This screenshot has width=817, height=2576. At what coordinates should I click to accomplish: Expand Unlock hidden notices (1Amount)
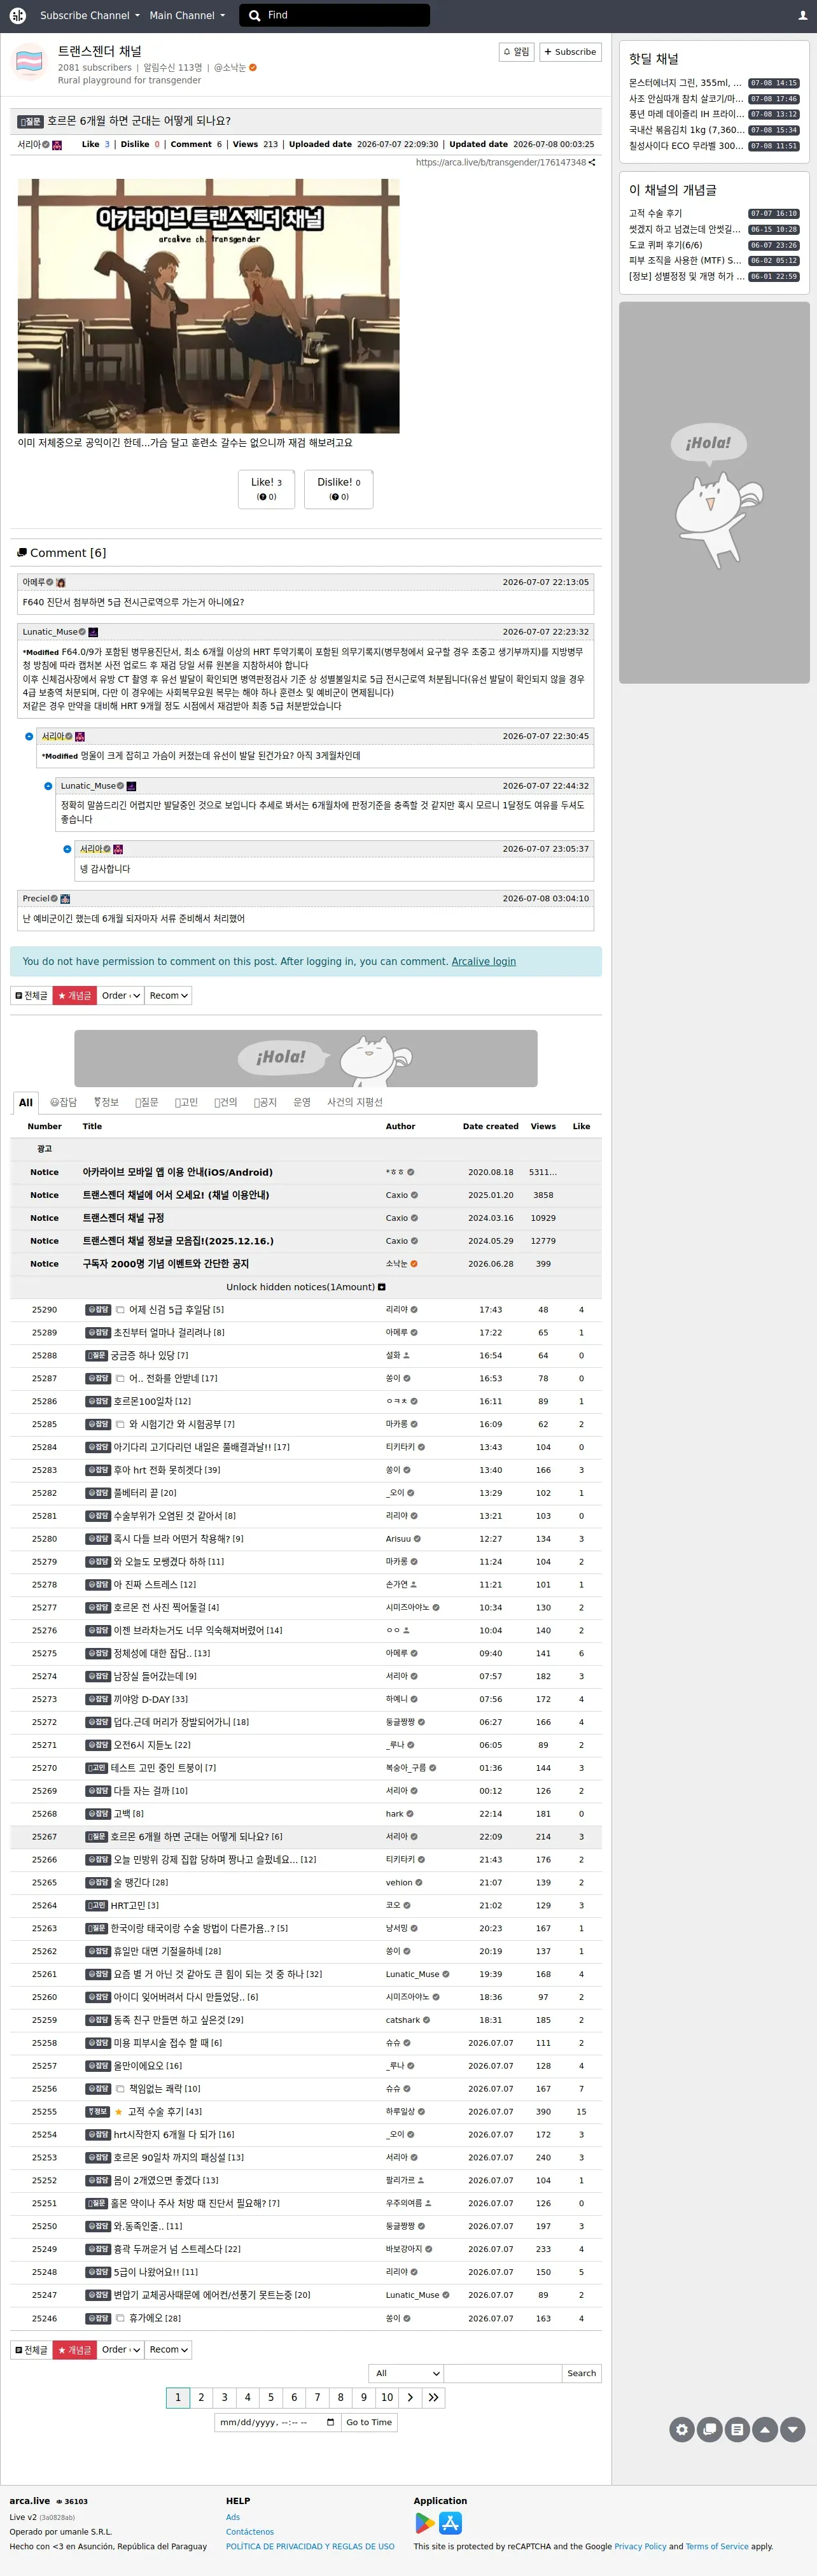[306, 1287]
